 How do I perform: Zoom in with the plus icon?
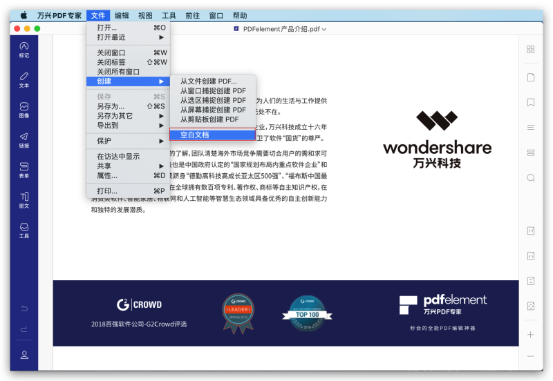[x=530, y=335]
